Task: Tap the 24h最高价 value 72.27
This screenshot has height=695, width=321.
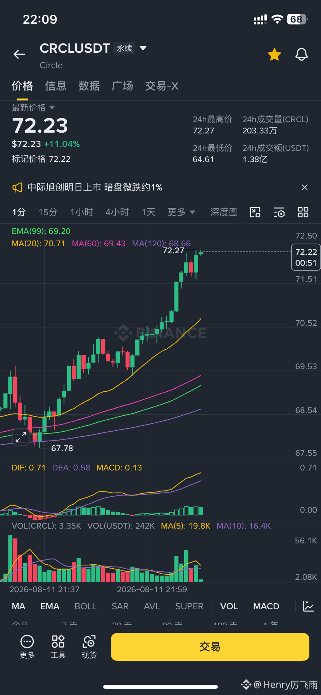Action: click(204, 131)
